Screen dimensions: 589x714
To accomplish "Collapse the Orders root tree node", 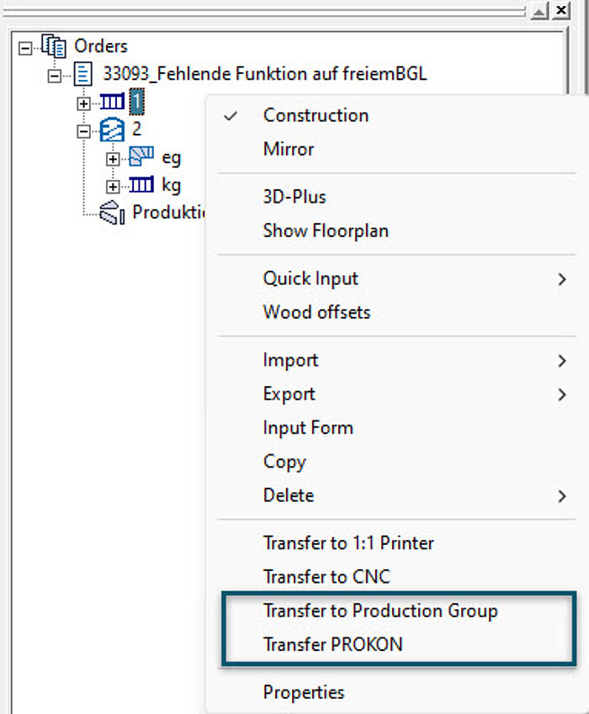I will point(25,47).
